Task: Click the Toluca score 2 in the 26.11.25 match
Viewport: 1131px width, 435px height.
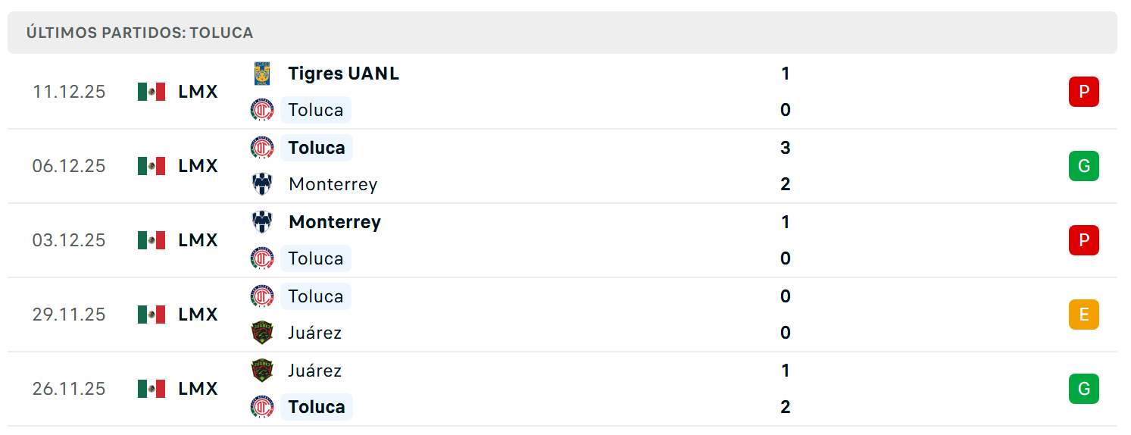Action: pos(786,407)
